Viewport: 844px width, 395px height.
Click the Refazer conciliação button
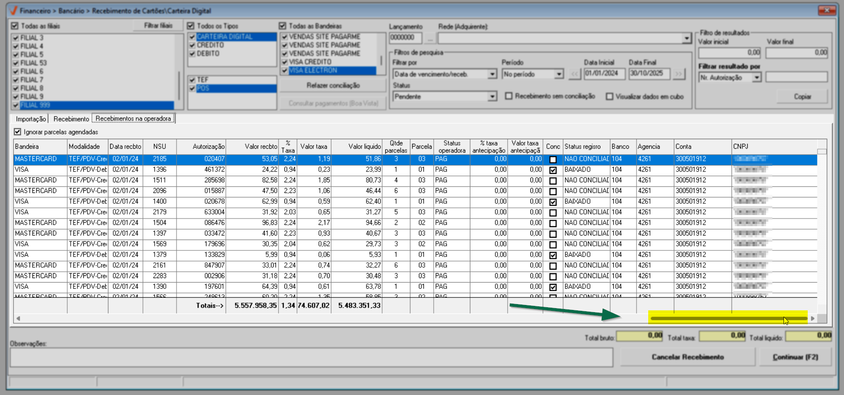pyautogui.click(x=333, y=86)
